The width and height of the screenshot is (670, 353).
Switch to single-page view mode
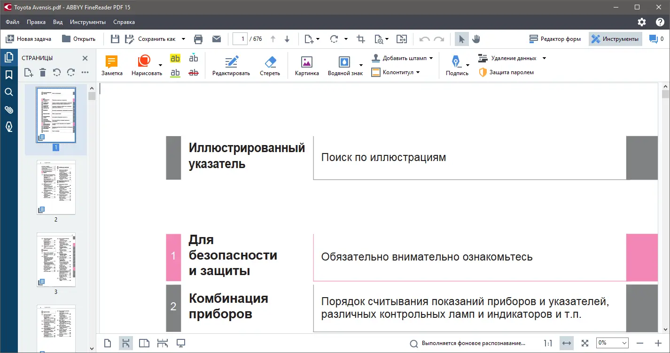point(108,343)
